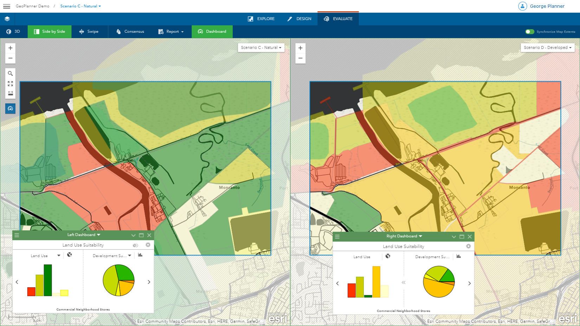580x326 pixels.
Task: Switch to the DESIGN tab
Action: tap(299, 19)
